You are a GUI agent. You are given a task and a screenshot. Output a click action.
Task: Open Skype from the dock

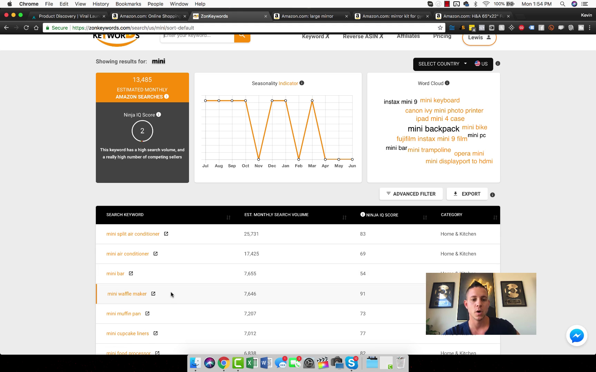point(351,363)
